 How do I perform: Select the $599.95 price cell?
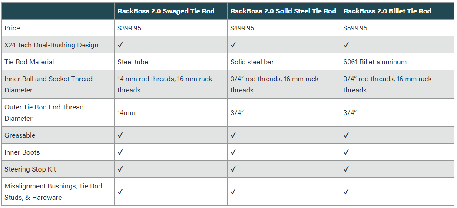click(355, 28)
